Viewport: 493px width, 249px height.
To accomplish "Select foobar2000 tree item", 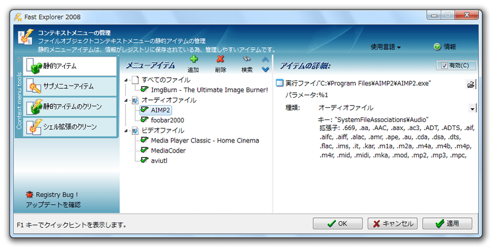I will pos(167,120).
